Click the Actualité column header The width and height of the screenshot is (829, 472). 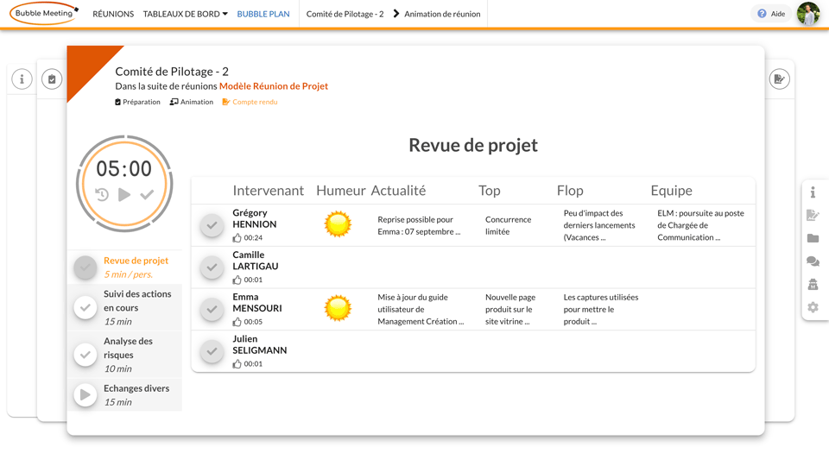tap(398, 191)
